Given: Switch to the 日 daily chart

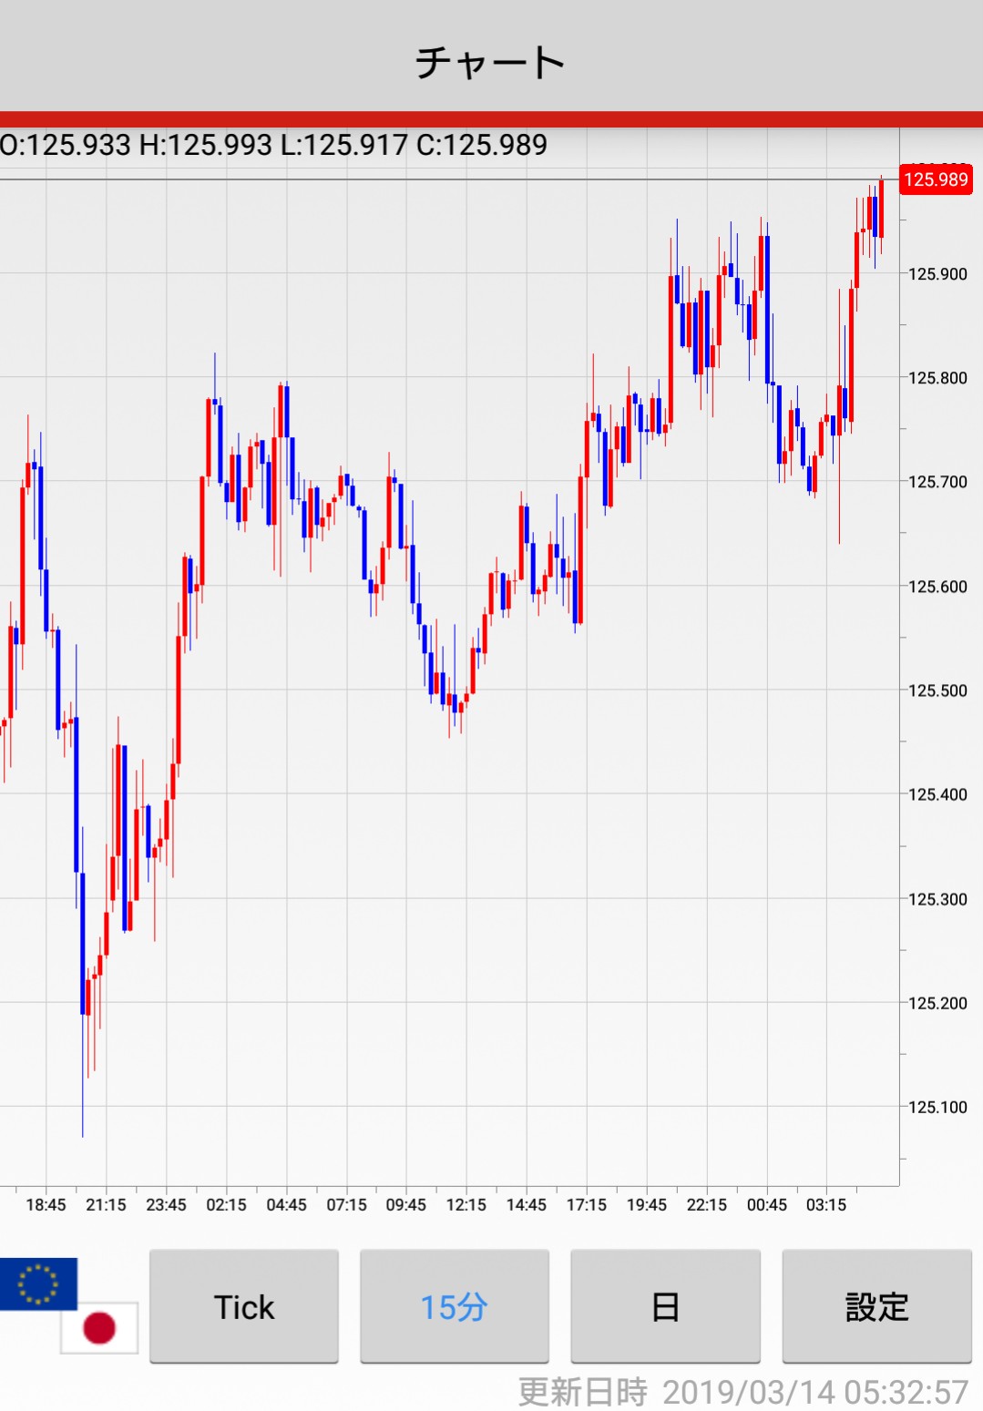Looking at the screenshot, I should [665, 1306].
